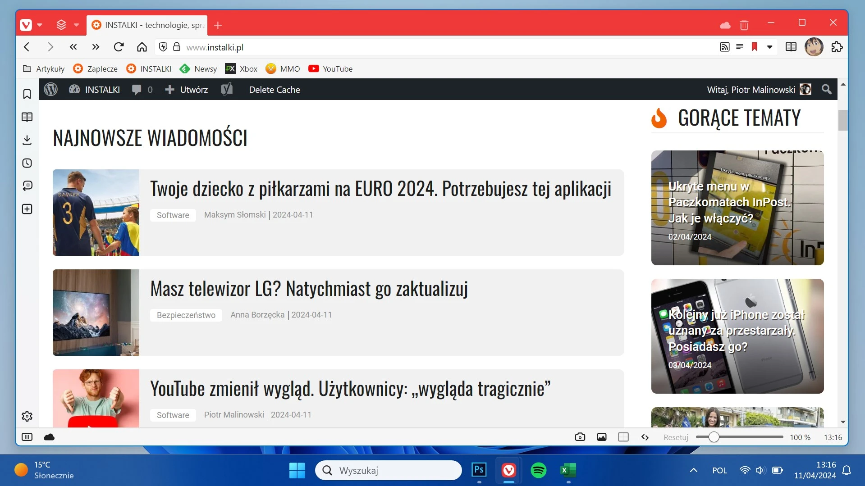Image resolution: width=865 pixels, height=486 pixels.
Task: Select the INSTALKI browser tab
Action: (149, 25)
